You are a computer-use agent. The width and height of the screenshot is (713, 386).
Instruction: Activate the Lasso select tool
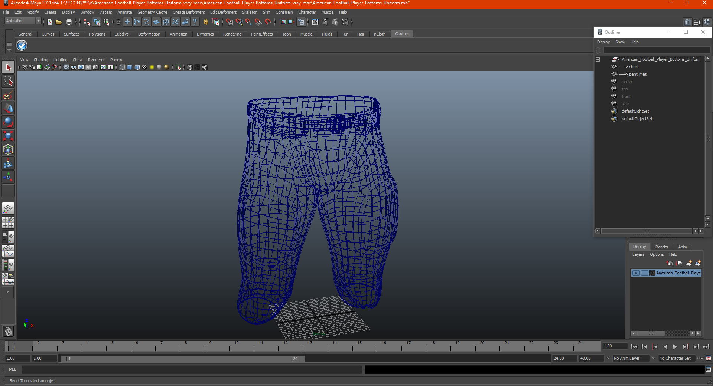point(8,81)
